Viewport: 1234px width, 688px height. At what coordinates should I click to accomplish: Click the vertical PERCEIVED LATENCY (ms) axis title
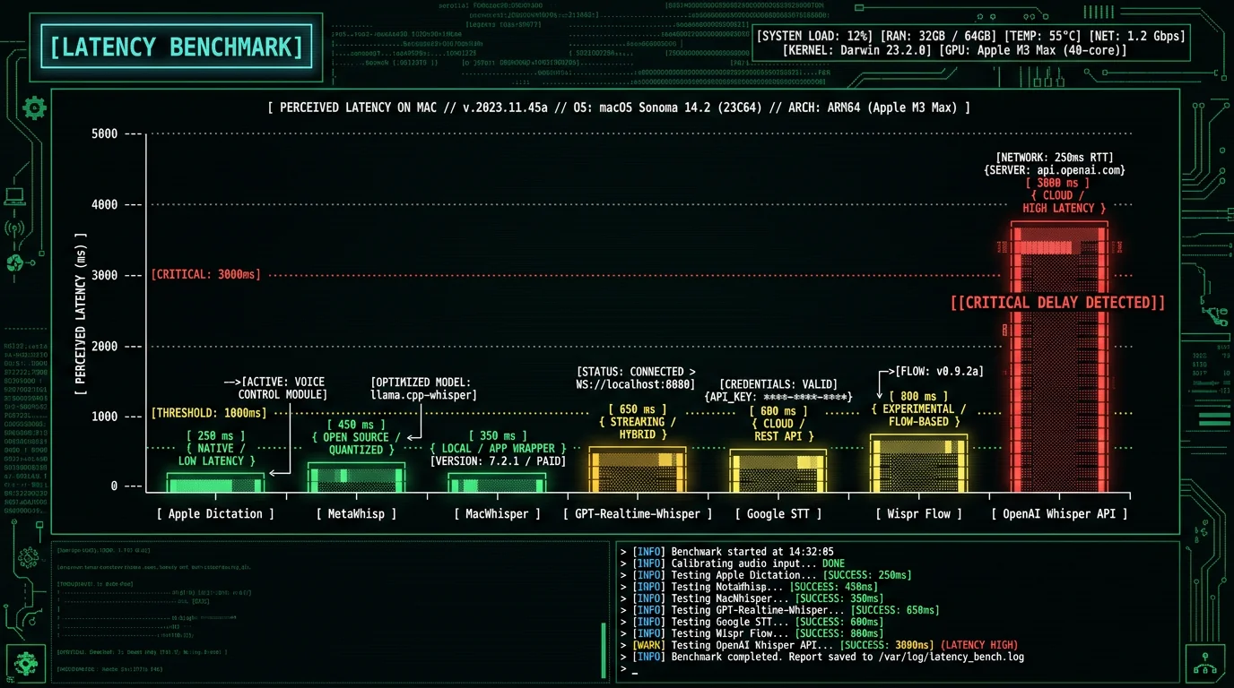[x=81, y=314]
